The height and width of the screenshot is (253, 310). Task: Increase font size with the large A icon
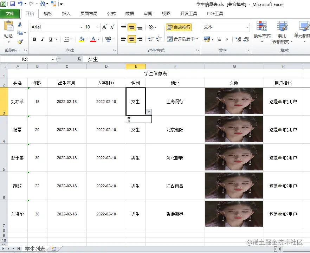tap(105, 27)
